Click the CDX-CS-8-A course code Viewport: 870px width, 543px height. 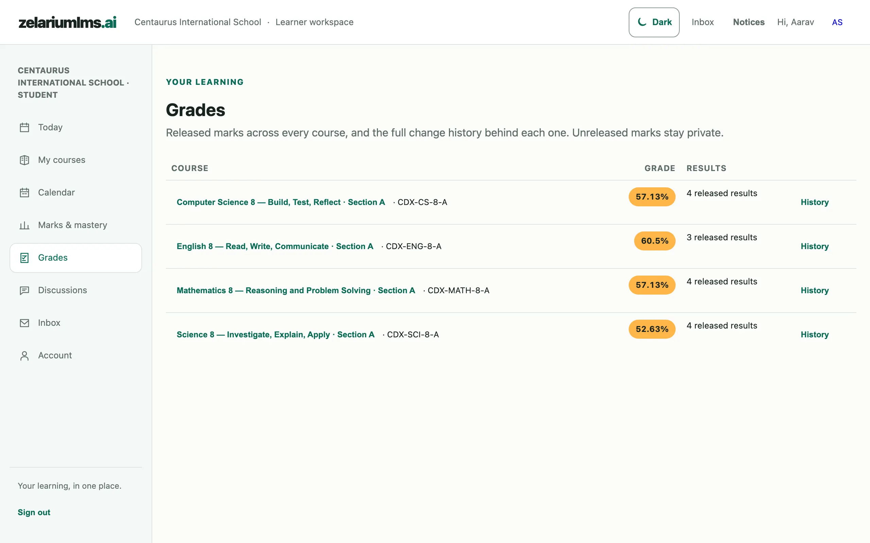[x=422, y=202]
